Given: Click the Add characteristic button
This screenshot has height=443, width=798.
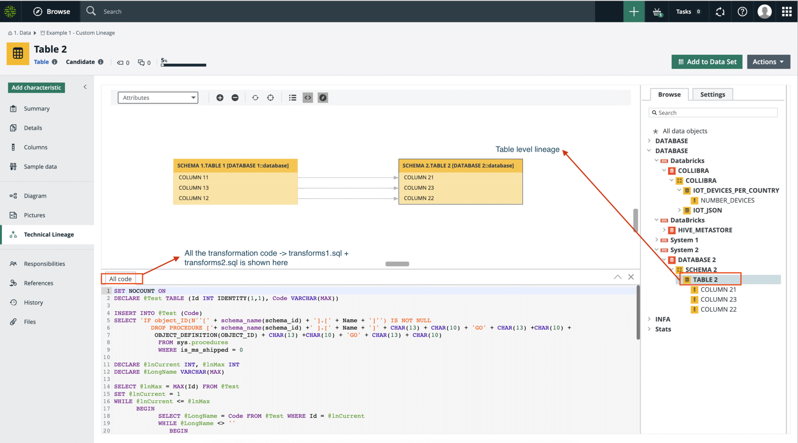Looking at the screenshot, I should coord(36,88).
